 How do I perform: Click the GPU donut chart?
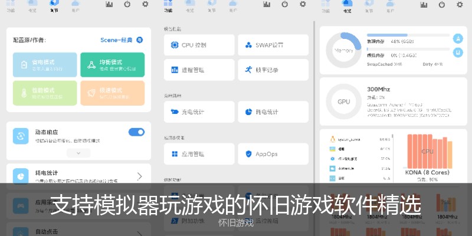coord(344,101)
